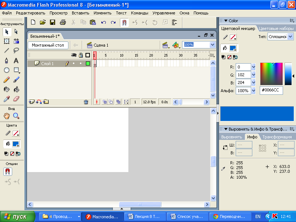This screenshot has width=296, height=222.
Task: Insert a layer folder
Action: coord(46,102)
